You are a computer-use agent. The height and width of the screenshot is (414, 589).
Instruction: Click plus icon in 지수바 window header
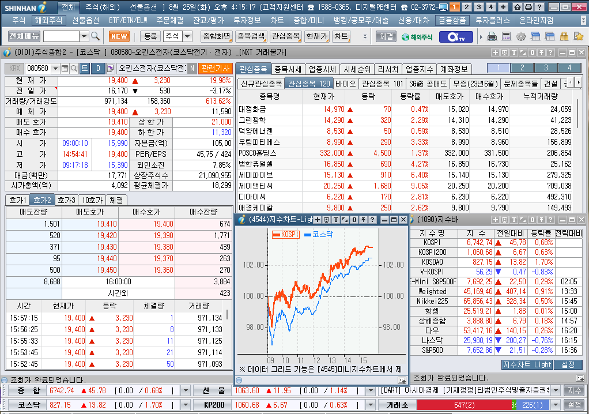(495, 220)
